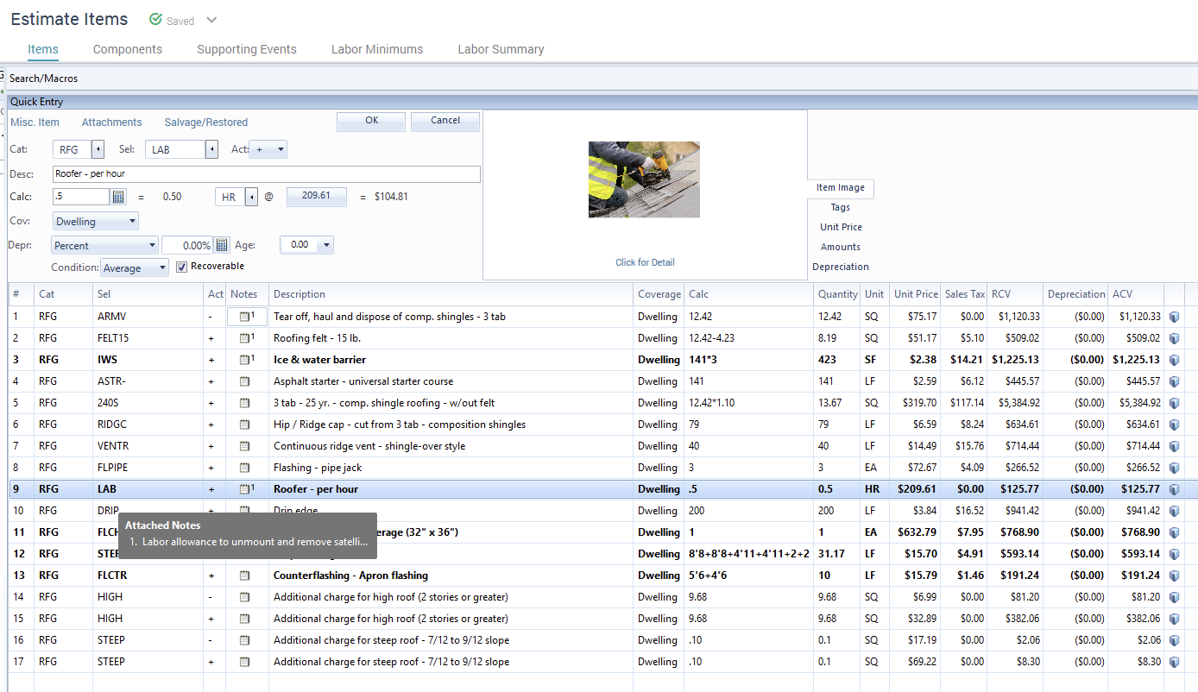Open the calculator icon next to Calc field
Screen dimensions: 1198x692
(119, 197)
